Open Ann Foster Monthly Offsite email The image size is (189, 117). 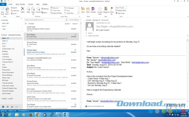51,91
